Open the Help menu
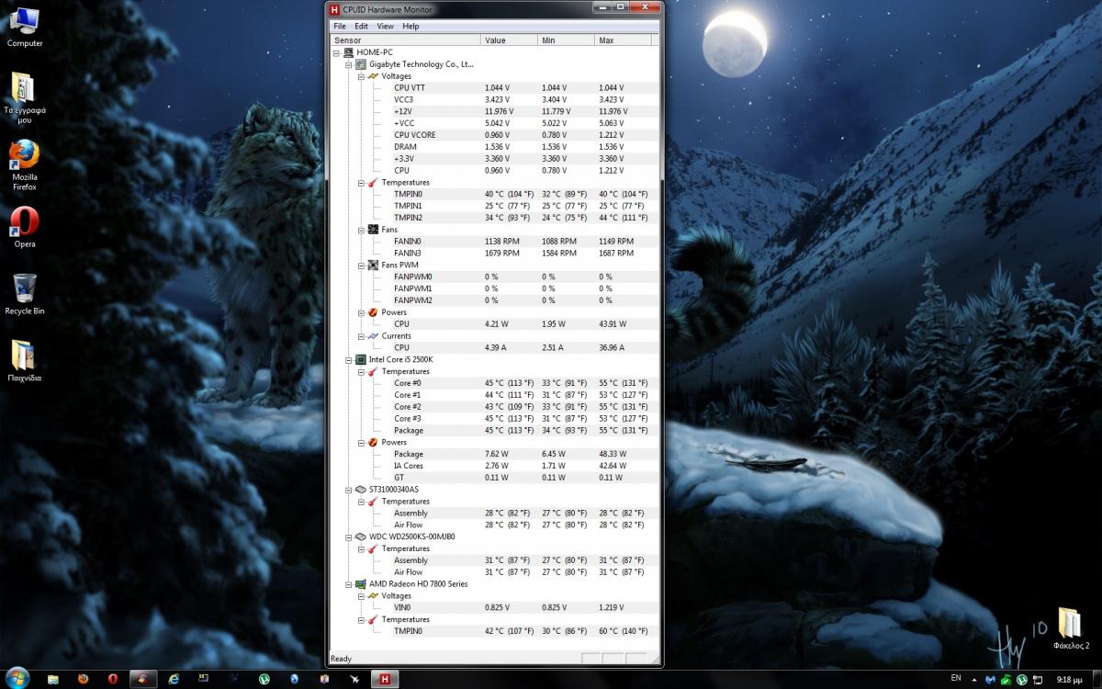The image size is (1102, 689). [410, 27]
